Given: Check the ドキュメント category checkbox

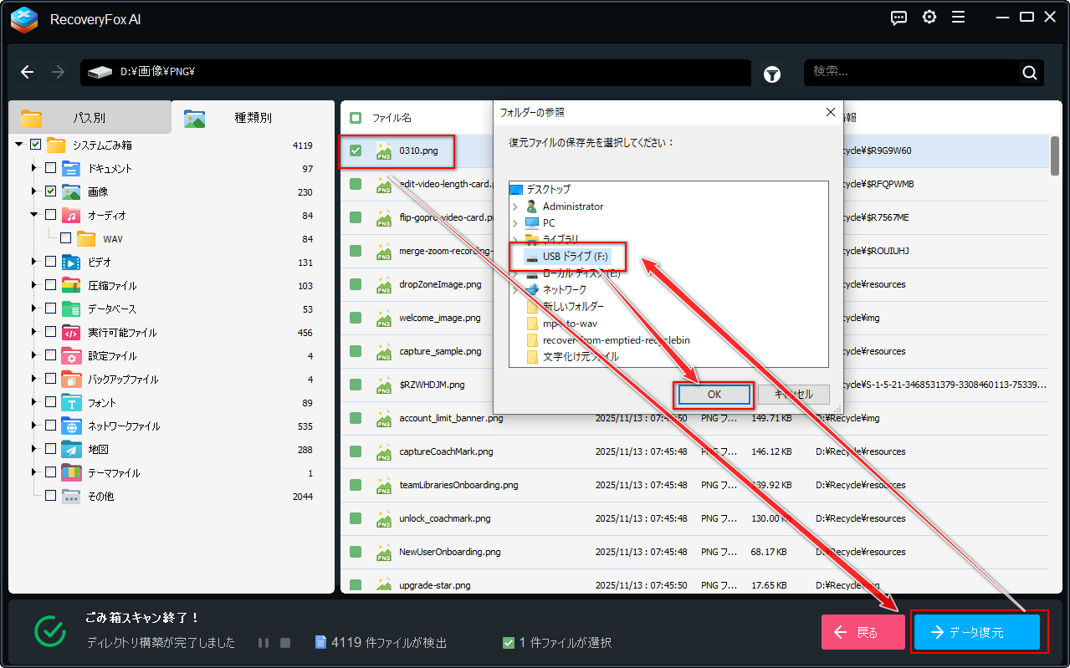Looking at the screenshot, I should (50, 169).
